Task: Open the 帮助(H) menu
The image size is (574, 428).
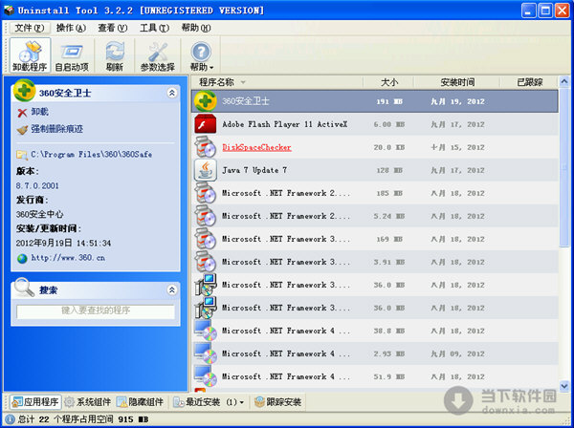Action: click(x=196, y=28)
